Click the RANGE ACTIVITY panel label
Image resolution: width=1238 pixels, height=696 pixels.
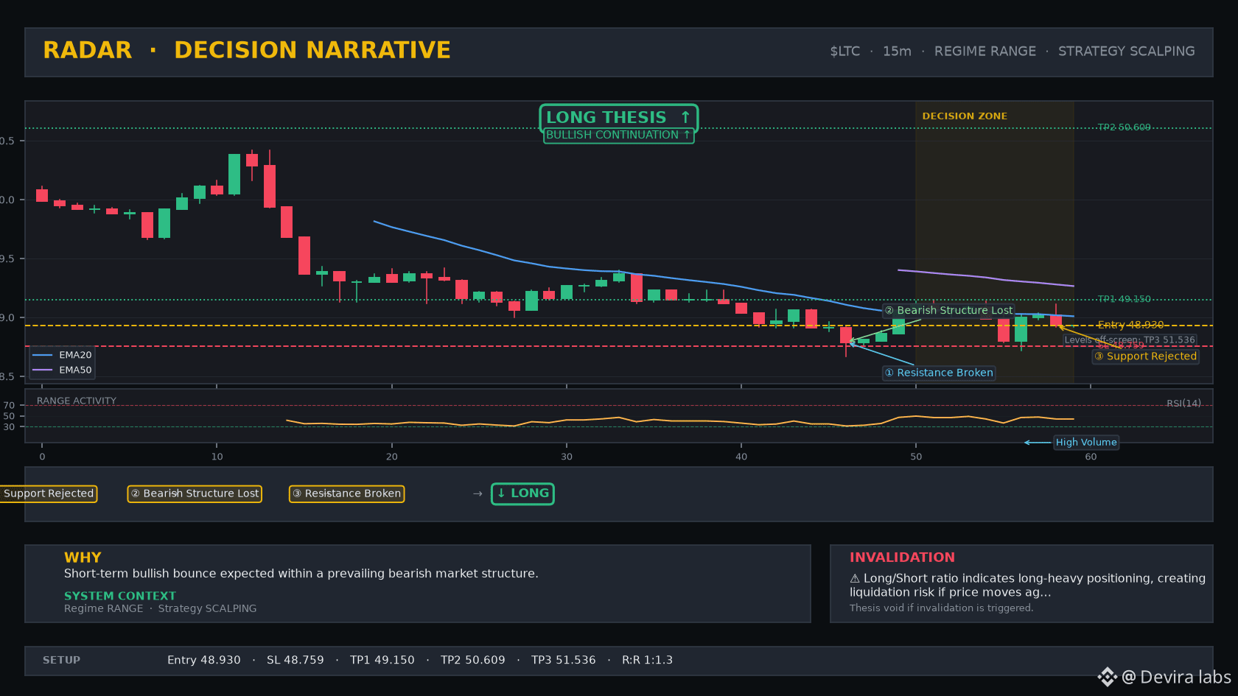77,401
